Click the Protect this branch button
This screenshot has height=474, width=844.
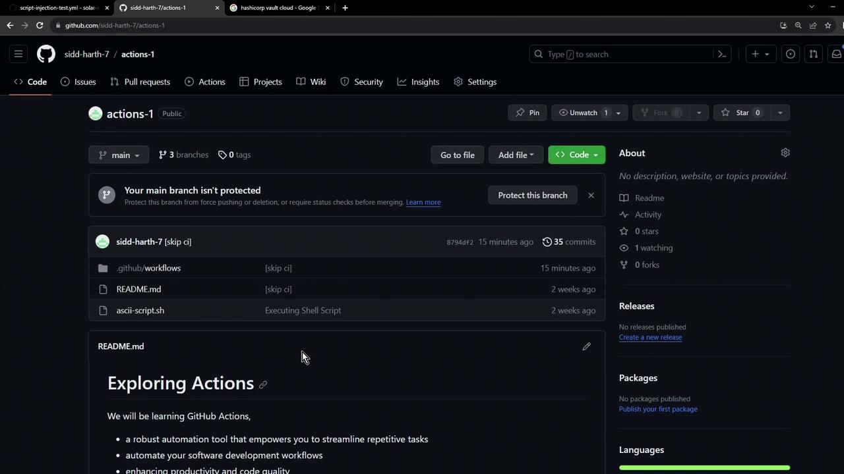pyautogui.click(x=533, y=195)
